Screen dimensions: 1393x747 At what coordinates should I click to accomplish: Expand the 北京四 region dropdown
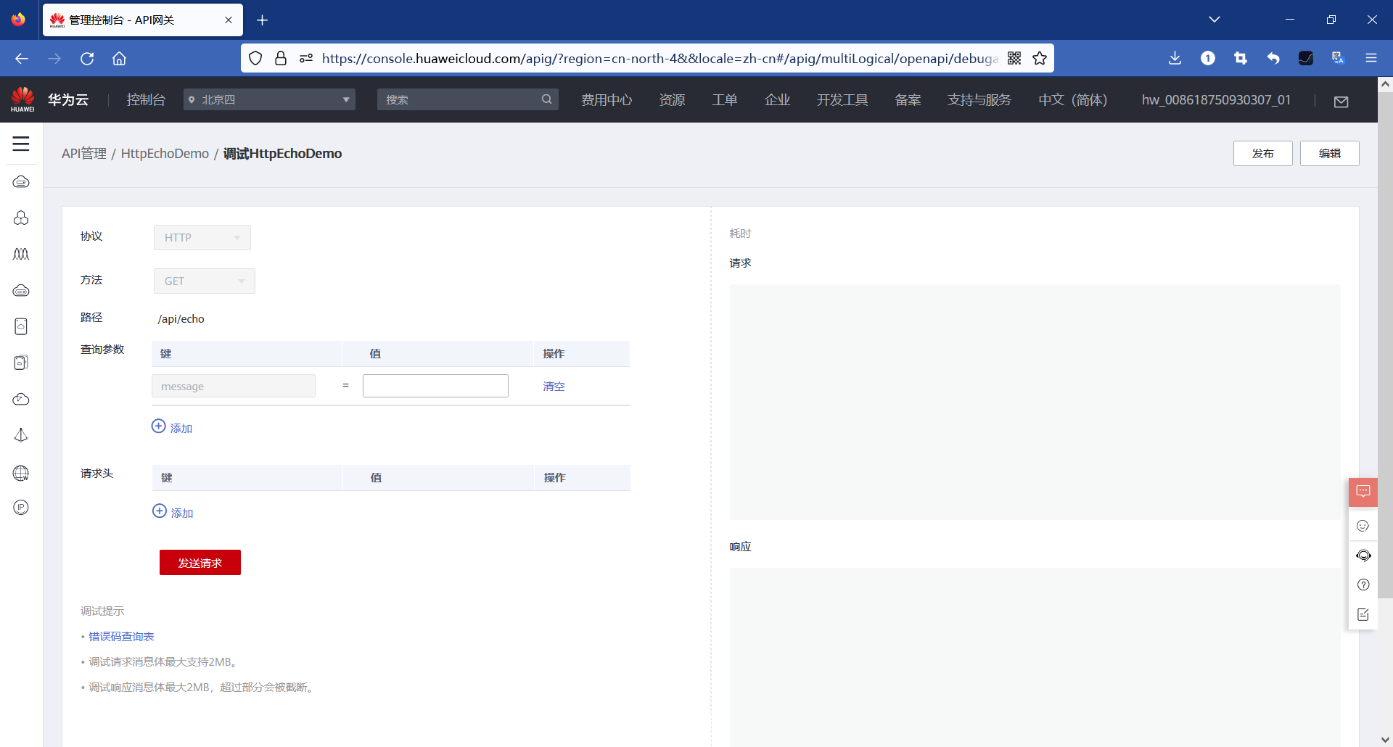[x=269, y=99]
